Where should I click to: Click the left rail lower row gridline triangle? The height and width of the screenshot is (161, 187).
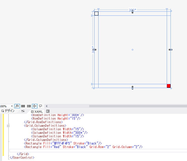(92, 84)
